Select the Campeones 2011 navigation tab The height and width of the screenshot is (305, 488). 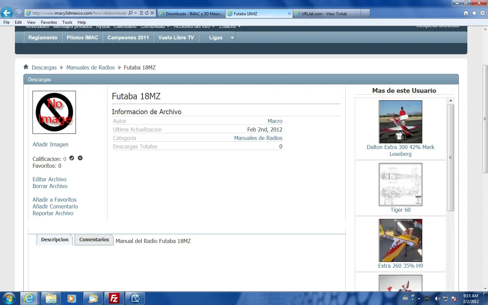128,37
